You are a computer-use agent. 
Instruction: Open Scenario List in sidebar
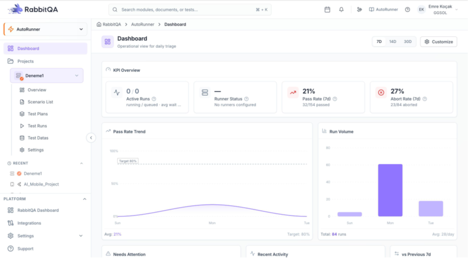click(x=40, y=102)
